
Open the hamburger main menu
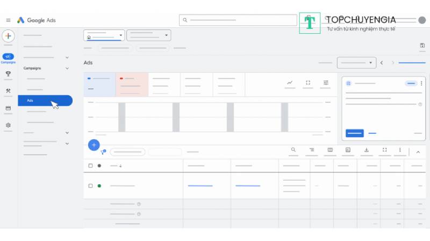point(8,20)
